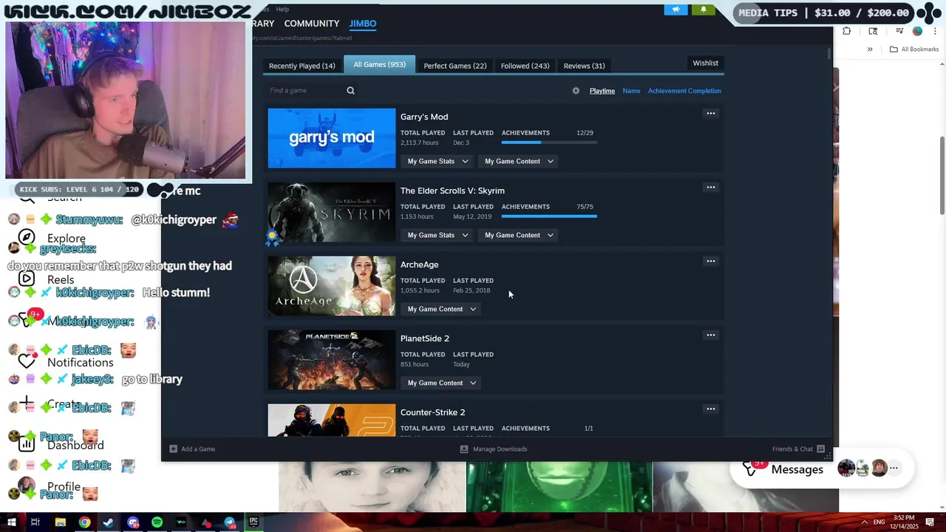Switch to Steam on the taskbar

click(109, 522)
